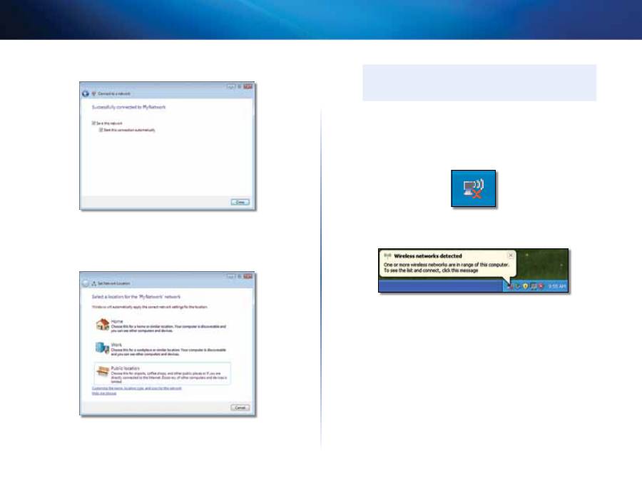Toggle the Save this network checkbox
Screen dimensions: 642x496
(93, 123)
